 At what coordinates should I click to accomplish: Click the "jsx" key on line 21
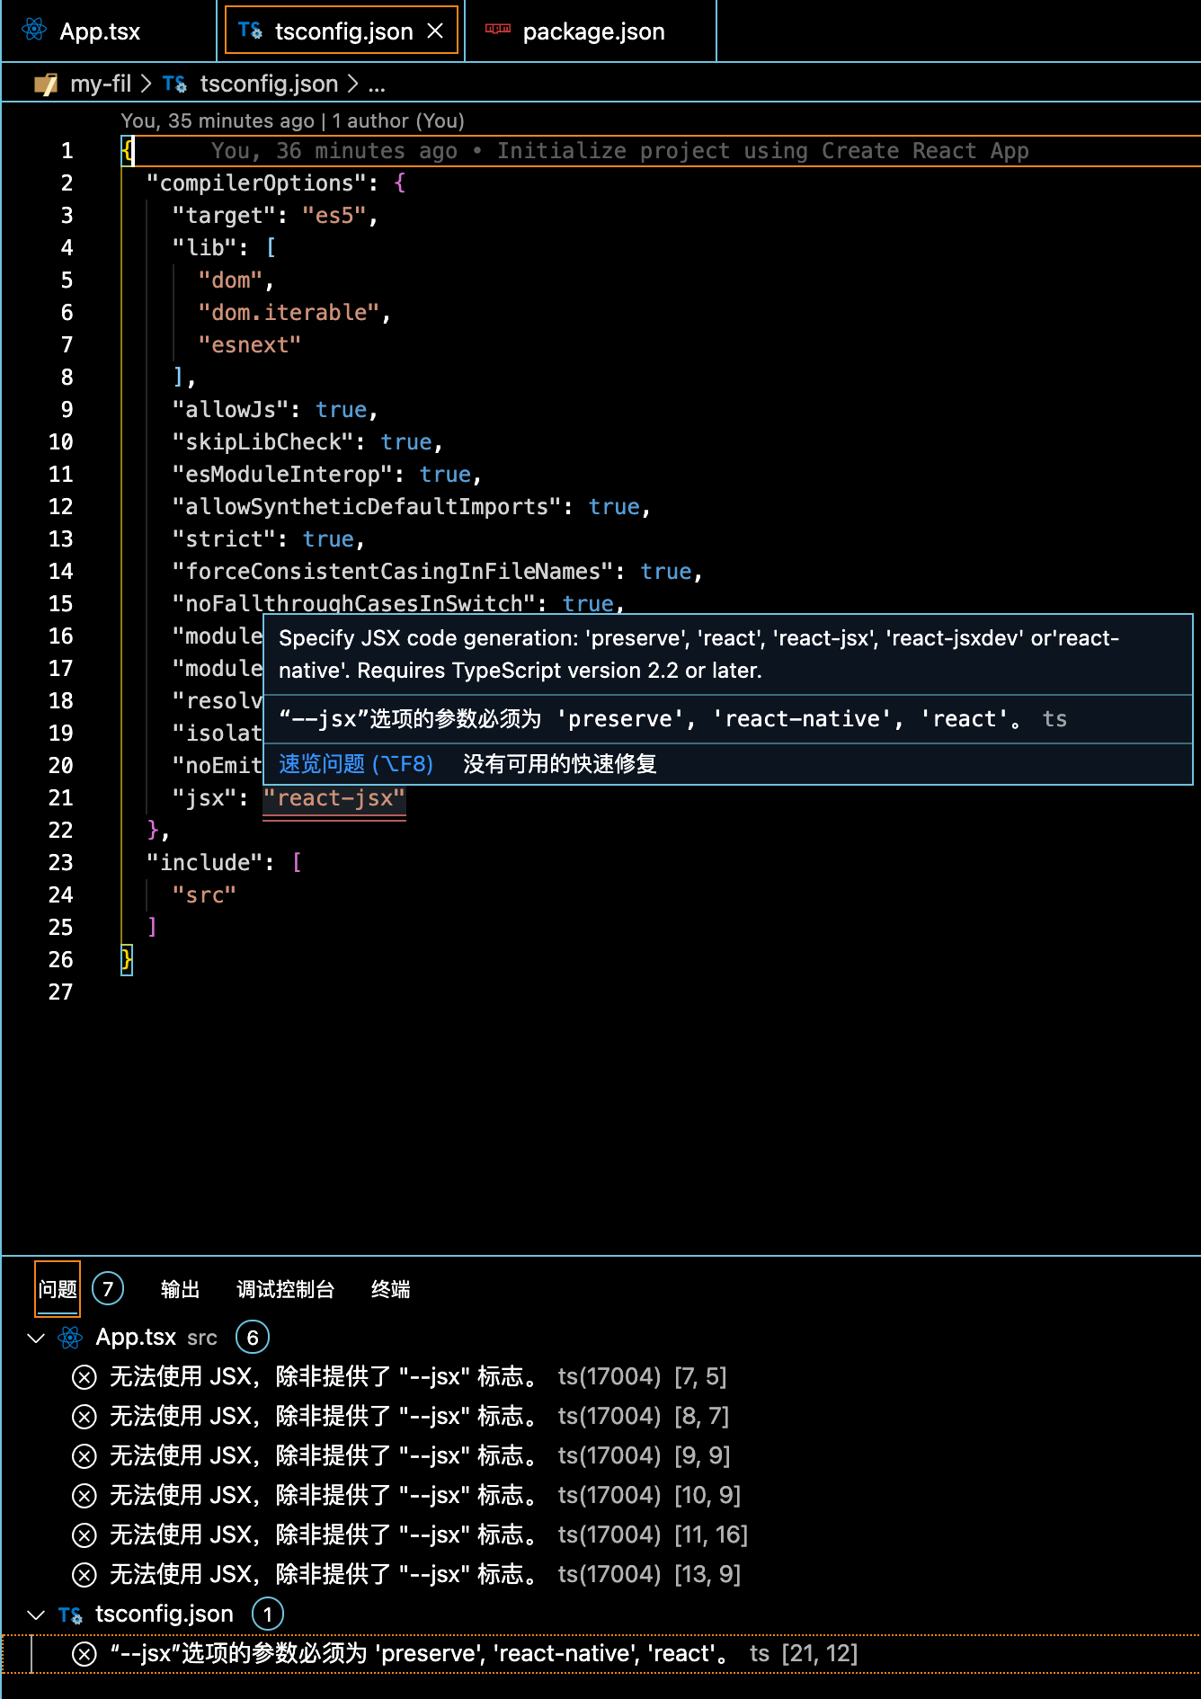[x=204, y=797]
